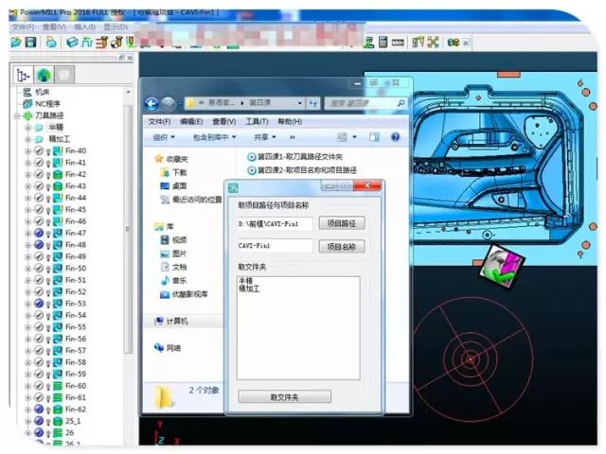Toggle light bulb visibility for Fin-44
The height and width of the screenshot is (454, 606).
tap(48, 198)
